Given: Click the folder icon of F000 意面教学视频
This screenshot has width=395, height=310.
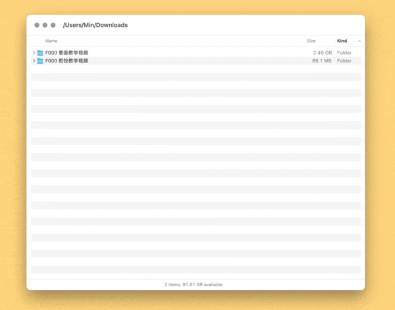Looking at the screenshot, I should pyautogui.click(x=40, y=53).
